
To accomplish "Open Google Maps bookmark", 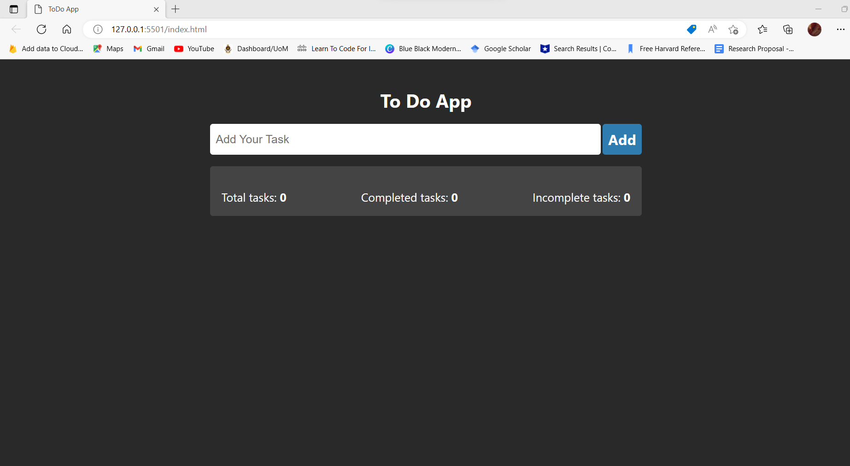I will pyautogui.click(x=108, y=48).
